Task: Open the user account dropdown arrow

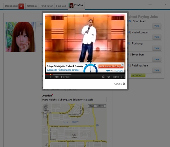Action: [x=165, y=5]
